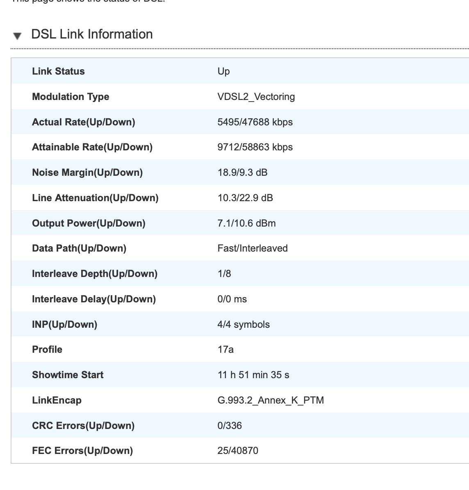Click the Link Status value Up
This screenshot has height=490, width=469.
click(223, 71)
